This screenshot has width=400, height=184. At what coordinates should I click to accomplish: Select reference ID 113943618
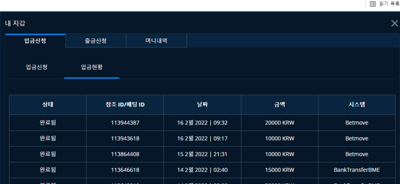point(125,139)
